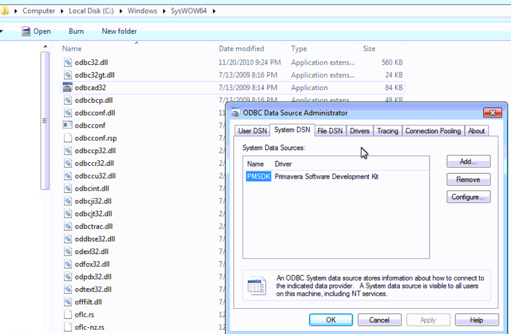Expand the Computer breadcrumb arrow
The height and width of the screenshot is (334, 511).
tap(64, 11)
